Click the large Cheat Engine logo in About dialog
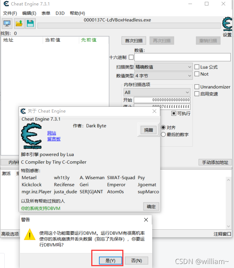This screenshot has height=268, width=234. pos(31,136)
